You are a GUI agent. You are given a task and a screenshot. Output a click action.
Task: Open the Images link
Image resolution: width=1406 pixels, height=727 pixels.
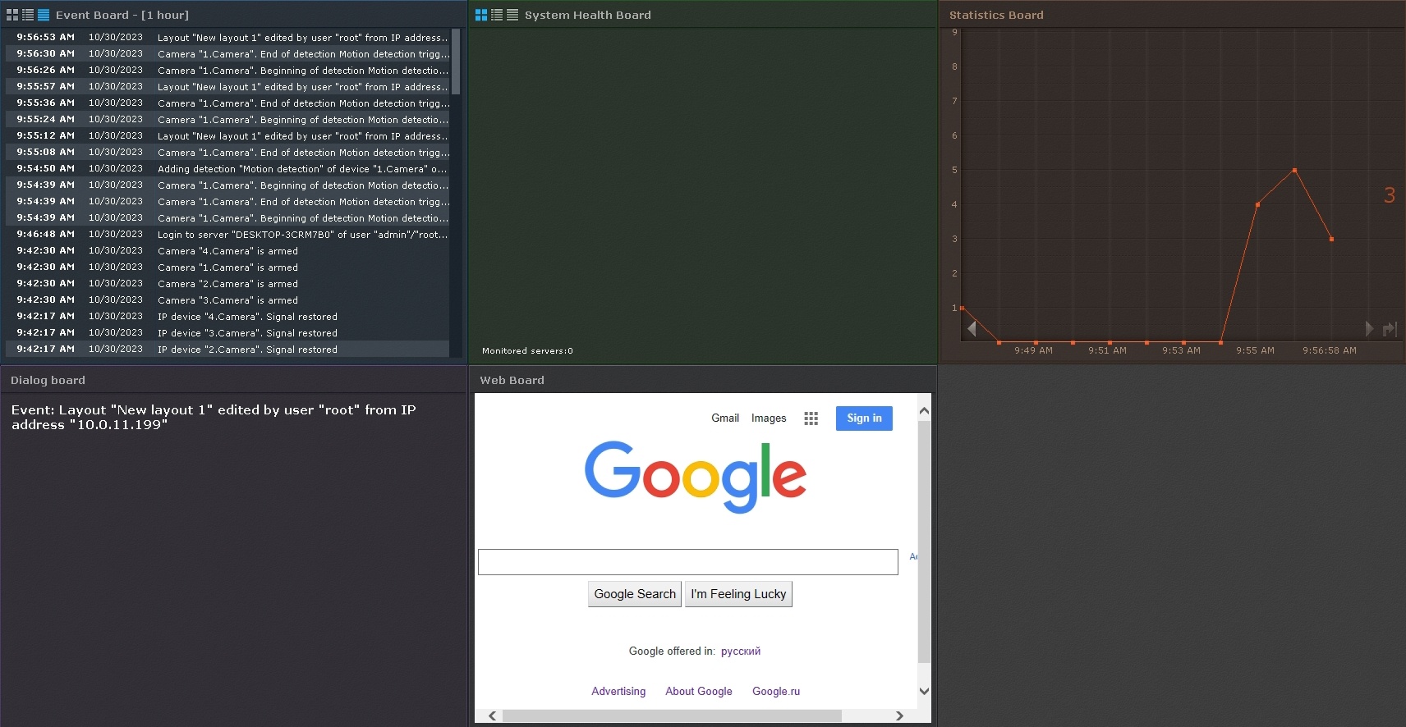point(769,418)
